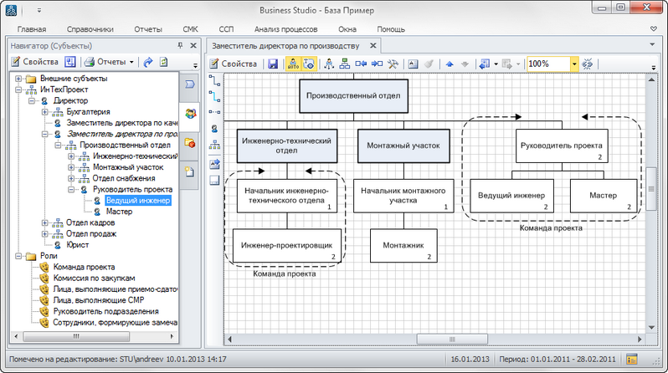The width and height of the screenshot is (668, 373).
Task: Open the Анализ процессов menu
Action: [x=285, y=29]
